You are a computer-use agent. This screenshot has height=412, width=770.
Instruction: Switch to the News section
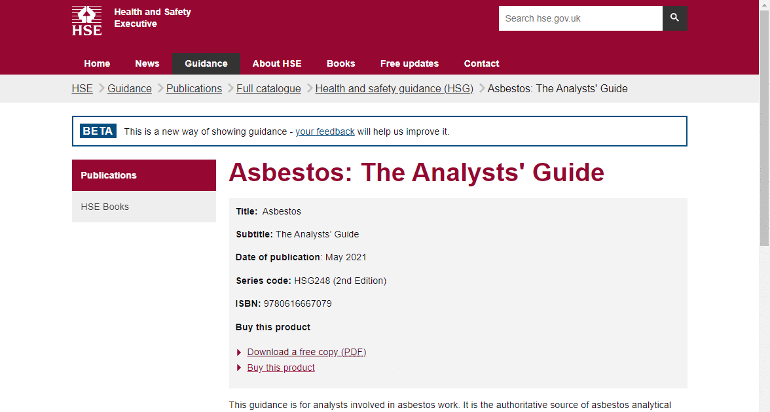[x=147, y=63]
